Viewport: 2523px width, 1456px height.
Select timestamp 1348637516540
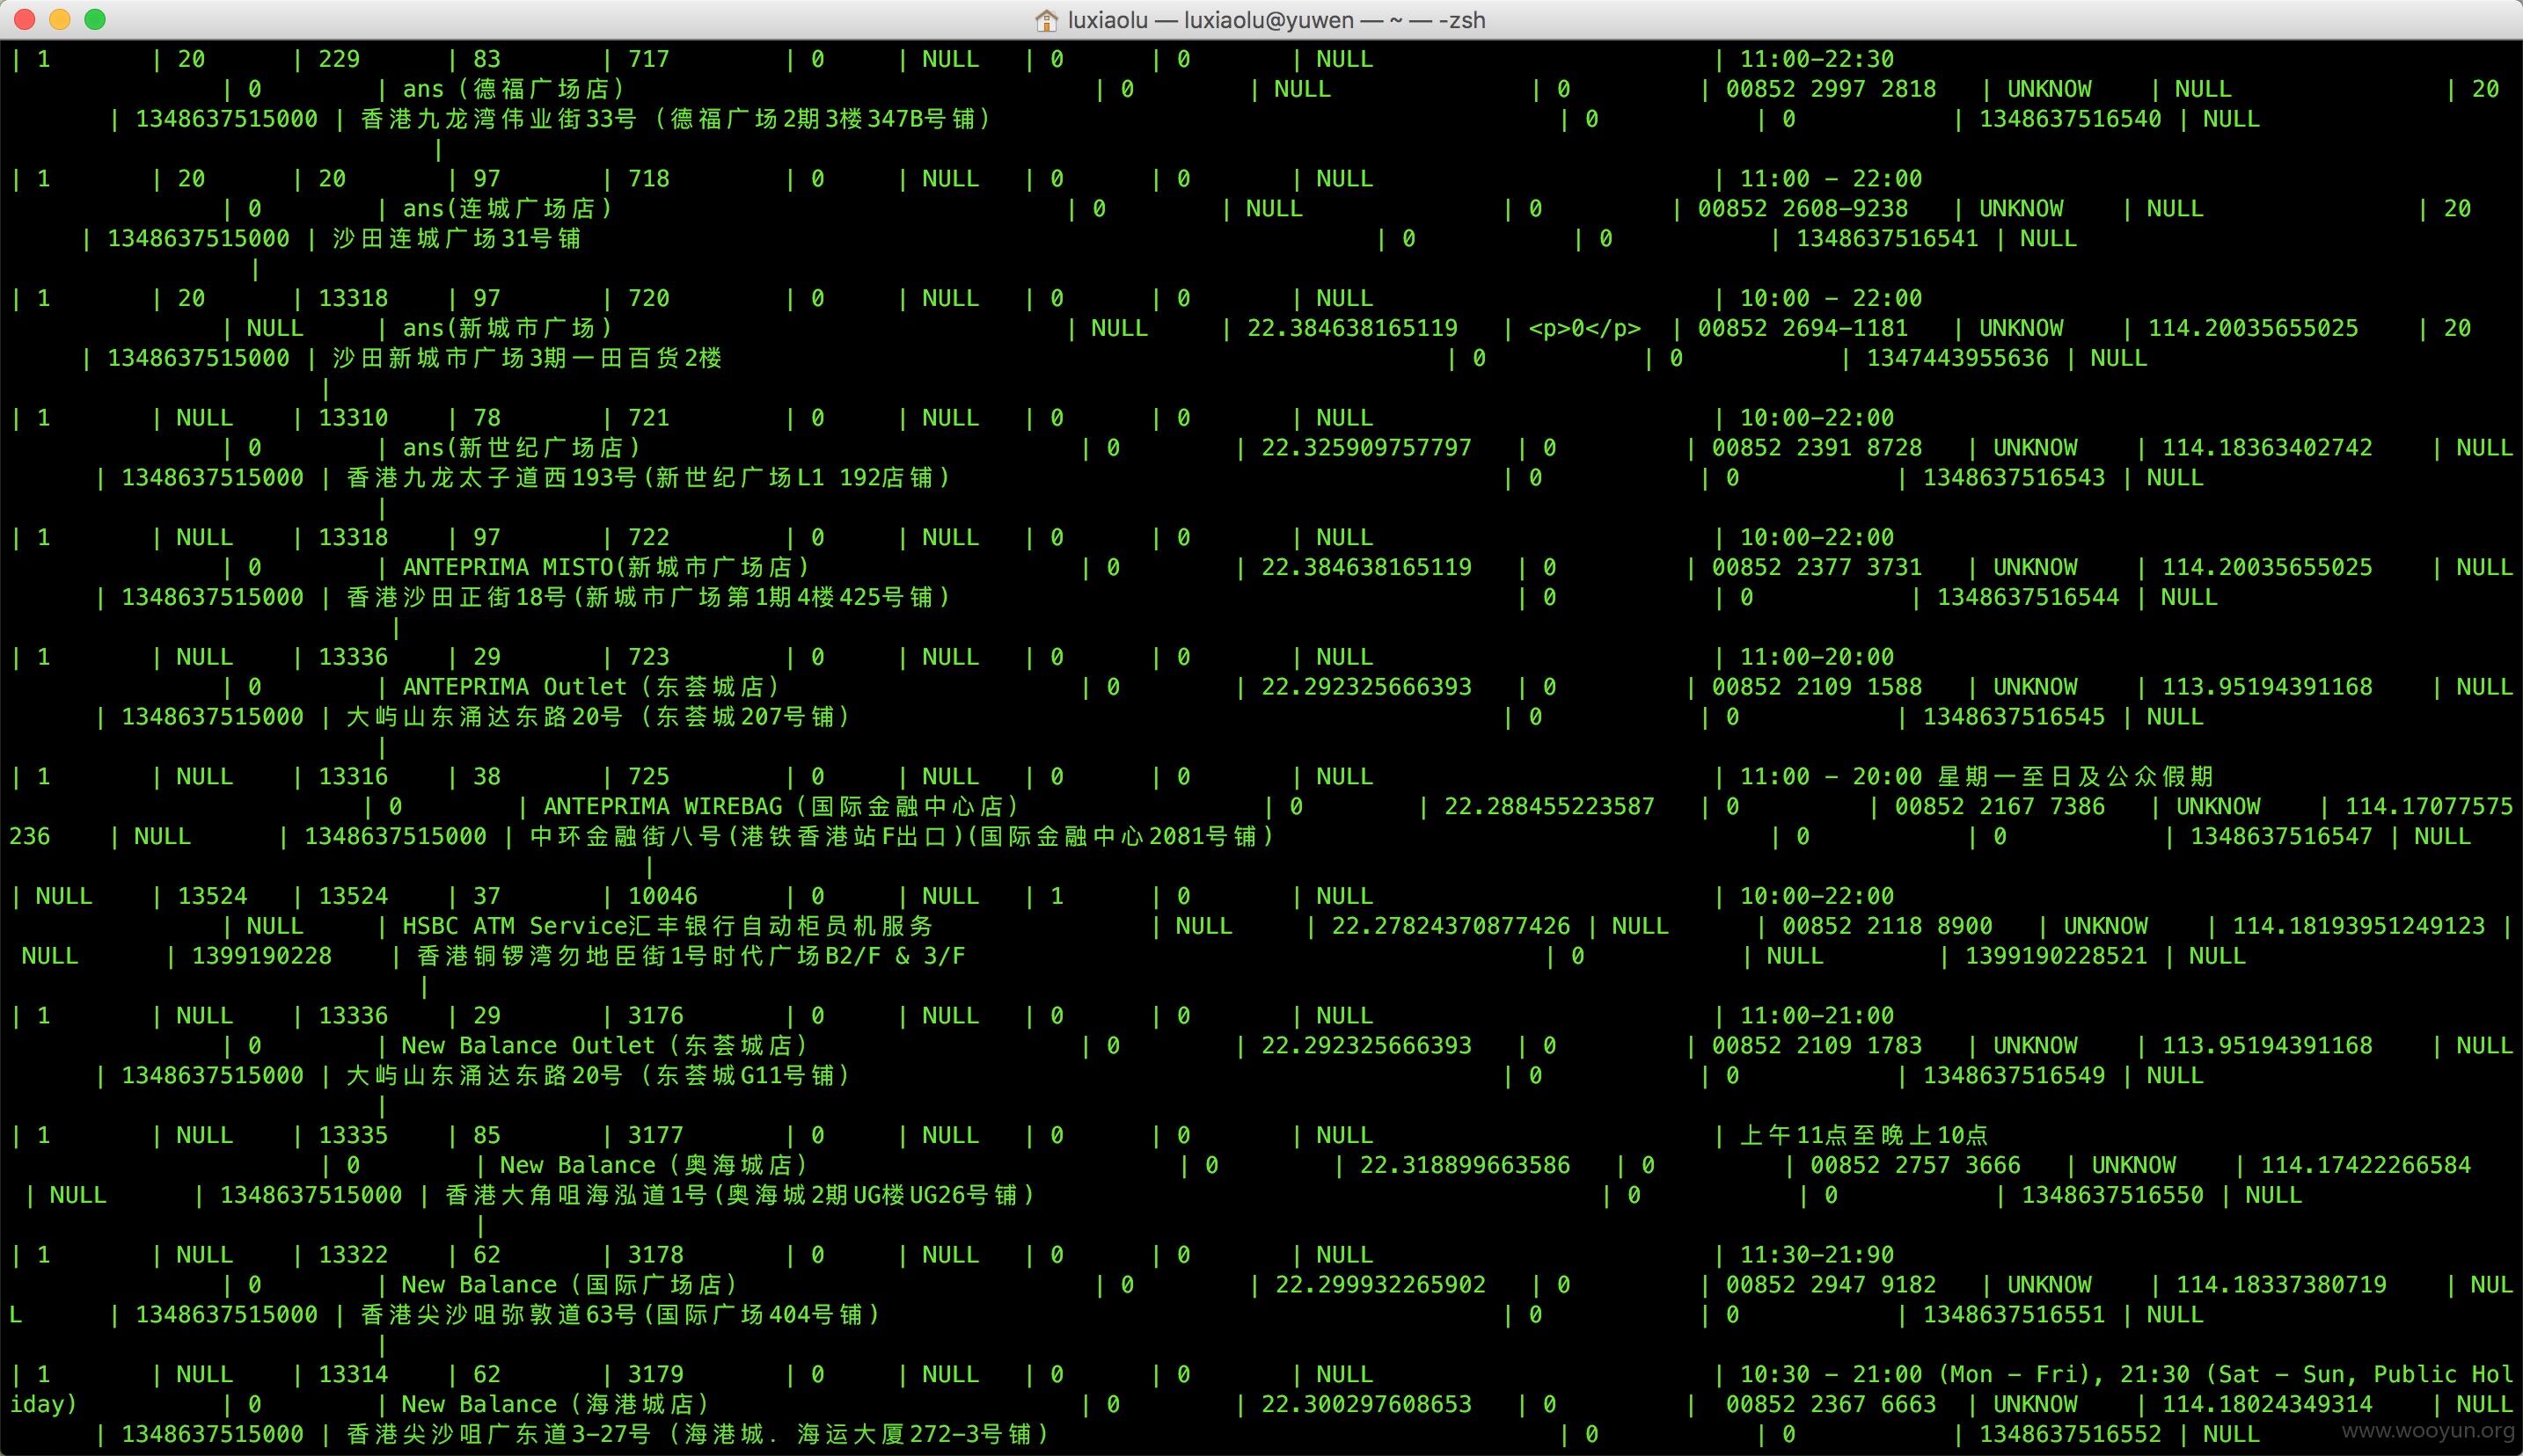[2070, 119]
